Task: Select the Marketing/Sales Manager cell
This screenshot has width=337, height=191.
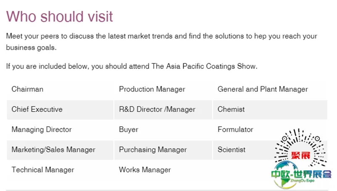Action: (x=60, y=149)
